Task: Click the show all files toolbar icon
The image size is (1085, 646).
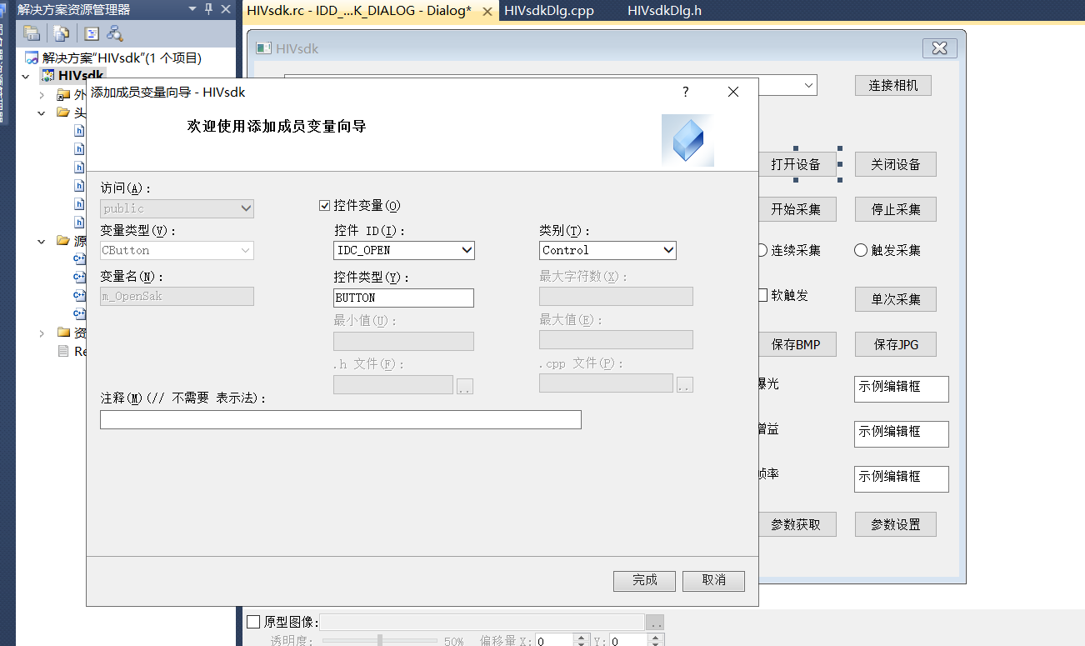Action: tap(62, 33)
